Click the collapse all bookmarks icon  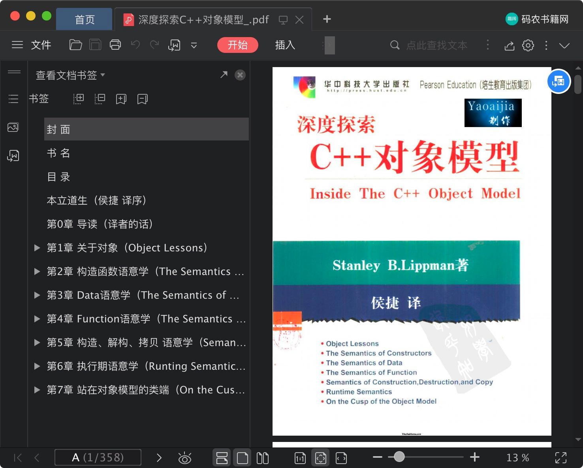click(x=100, y=99)
